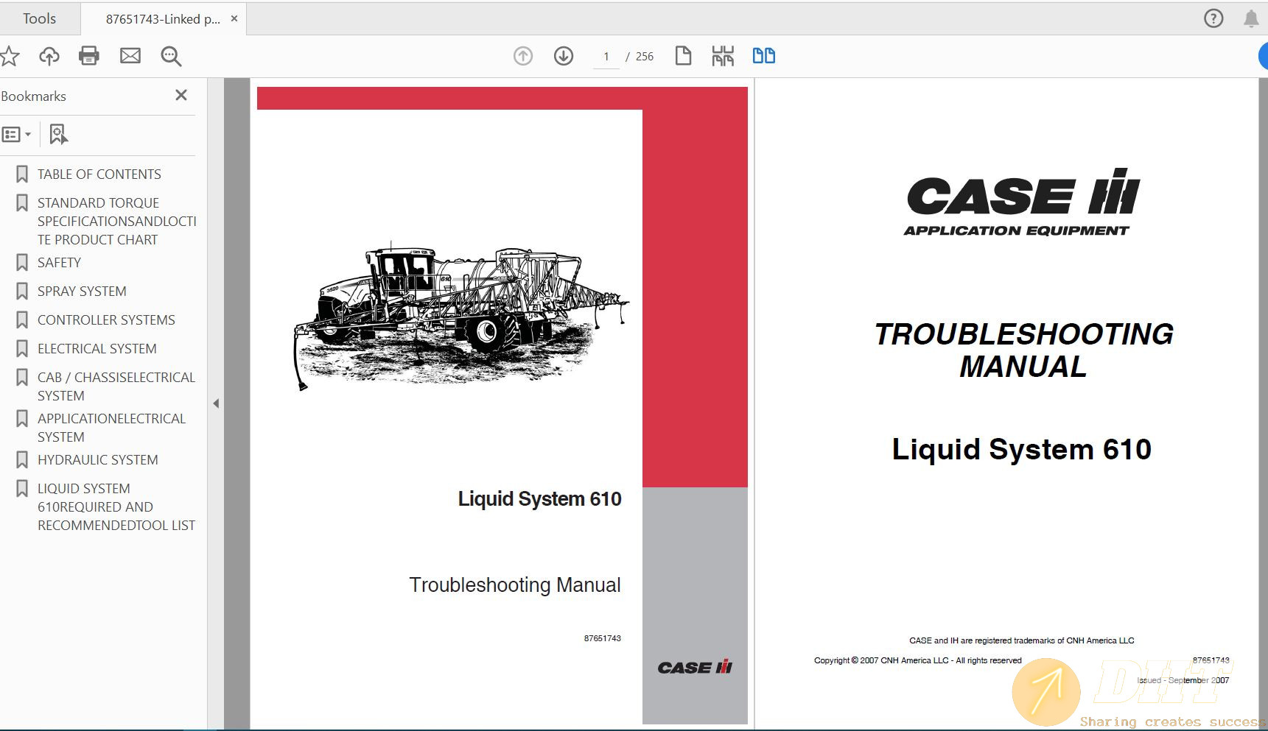Toggle two-page side-by-side view
The height and width of the screenshot is (731, 1268).
(x=763, y=55)
